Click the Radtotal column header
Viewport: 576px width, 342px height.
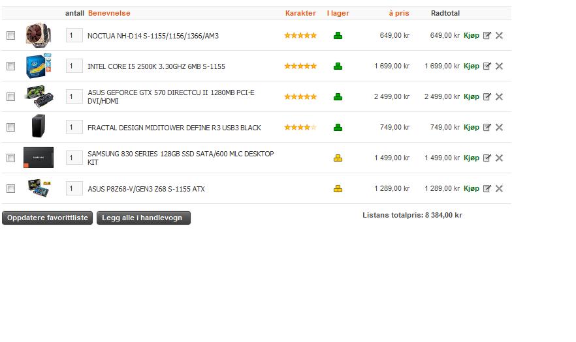click(x=445, y=13)
